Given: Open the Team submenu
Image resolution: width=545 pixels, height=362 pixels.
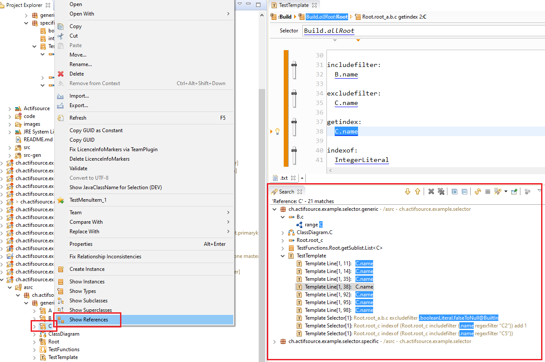Looking at the screenshot, I should click(x=76, y=212).
